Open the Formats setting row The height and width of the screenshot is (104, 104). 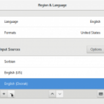pyautogui.click(x=52, y=33)
